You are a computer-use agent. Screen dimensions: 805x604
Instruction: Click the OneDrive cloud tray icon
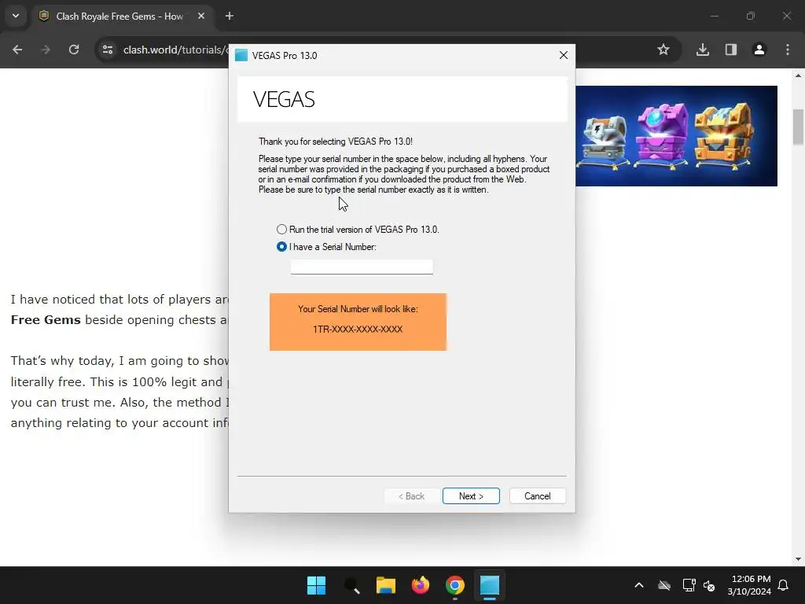tap(663, 585)
